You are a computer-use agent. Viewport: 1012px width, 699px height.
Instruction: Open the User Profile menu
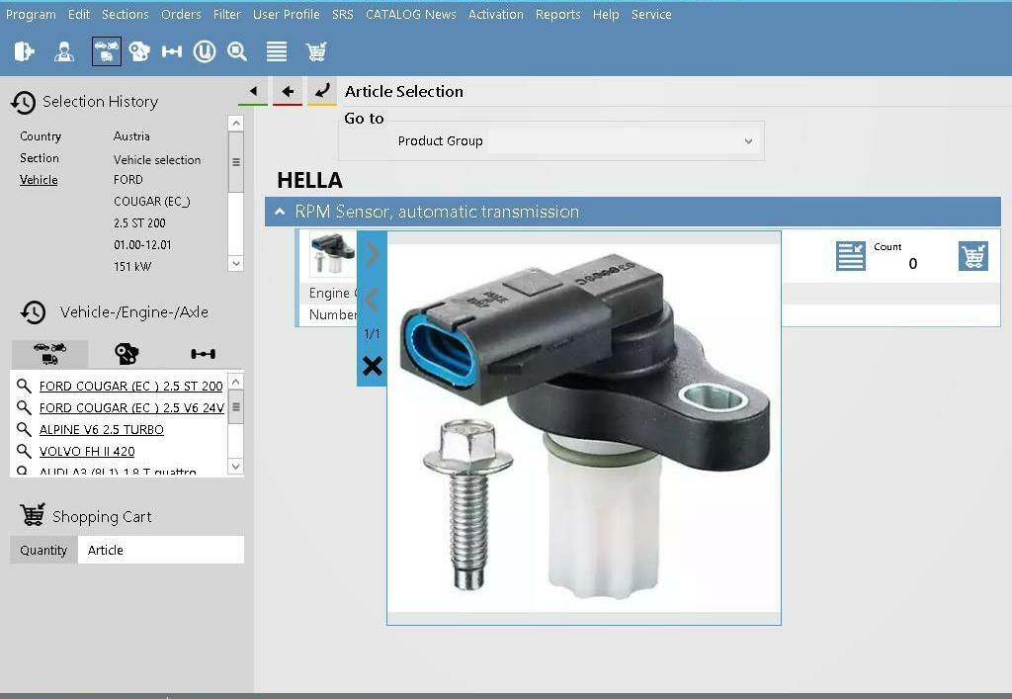tap(286, 14)
